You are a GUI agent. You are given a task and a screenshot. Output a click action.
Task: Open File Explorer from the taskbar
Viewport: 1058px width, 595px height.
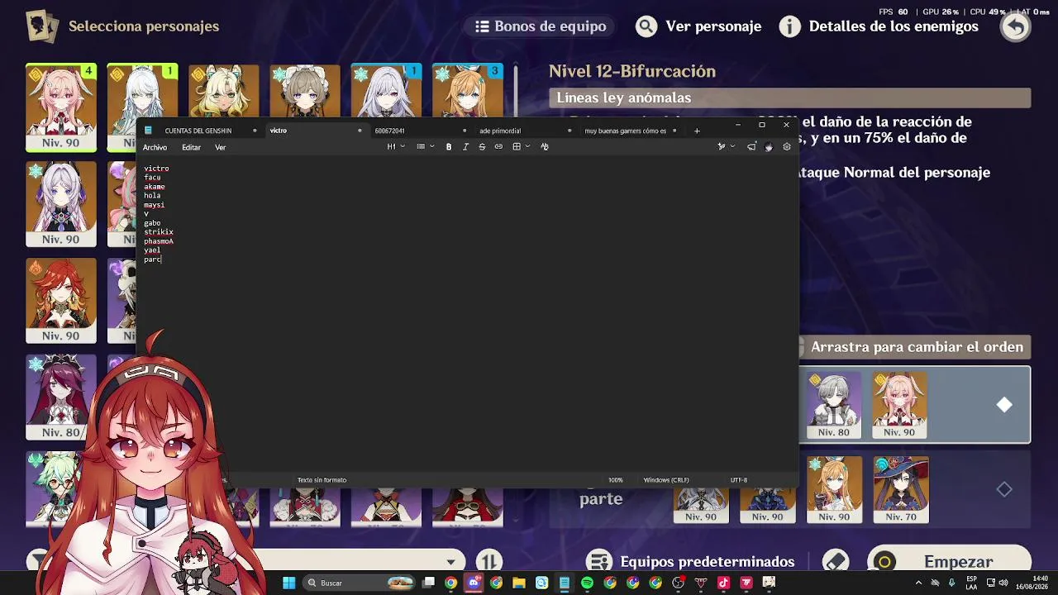519,583
